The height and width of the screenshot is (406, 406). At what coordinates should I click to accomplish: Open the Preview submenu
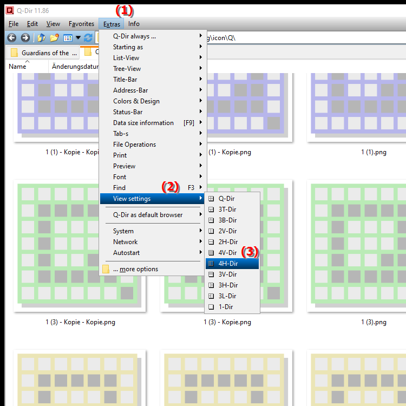pyautogui.click(x=153, y=166)
